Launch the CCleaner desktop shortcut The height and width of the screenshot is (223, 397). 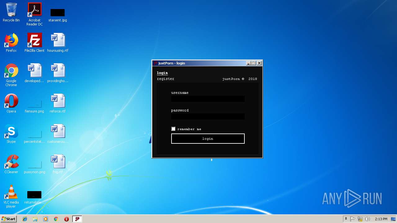point(11,164)
